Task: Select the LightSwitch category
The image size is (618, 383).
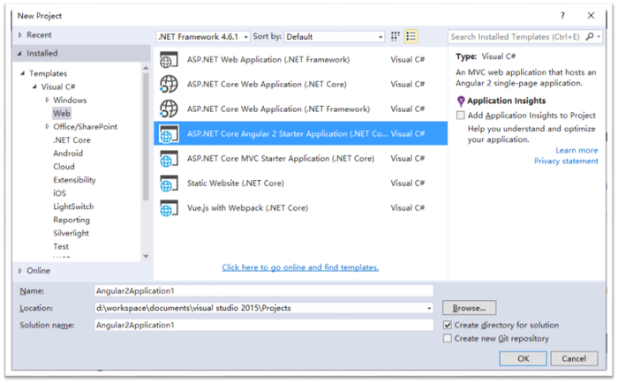Action: click(x=73, y=207)
